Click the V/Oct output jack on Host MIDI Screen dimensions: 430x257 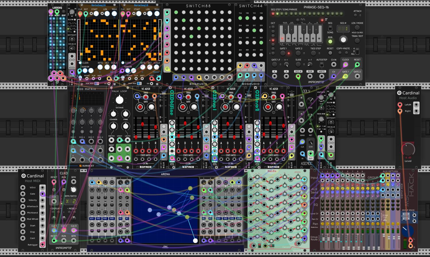pos(42,188)
